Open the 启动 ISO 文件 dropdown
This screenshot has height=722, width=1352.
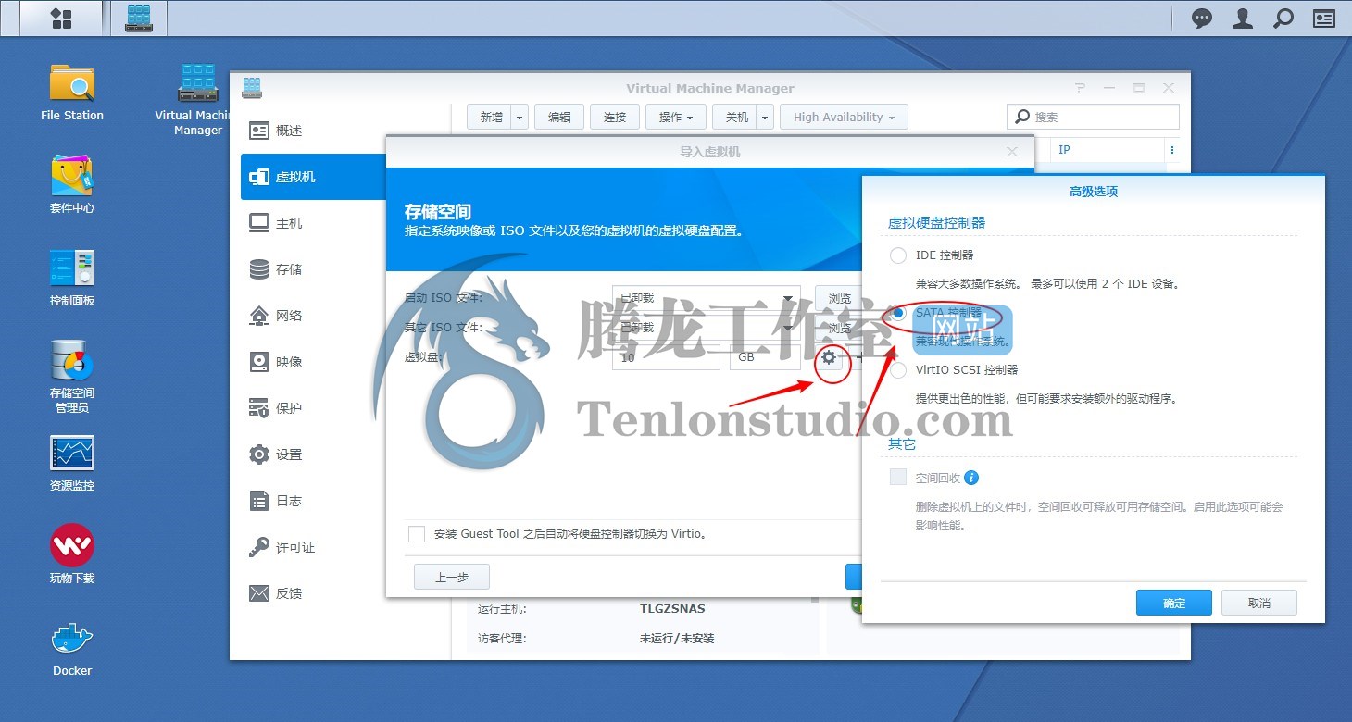706,299
